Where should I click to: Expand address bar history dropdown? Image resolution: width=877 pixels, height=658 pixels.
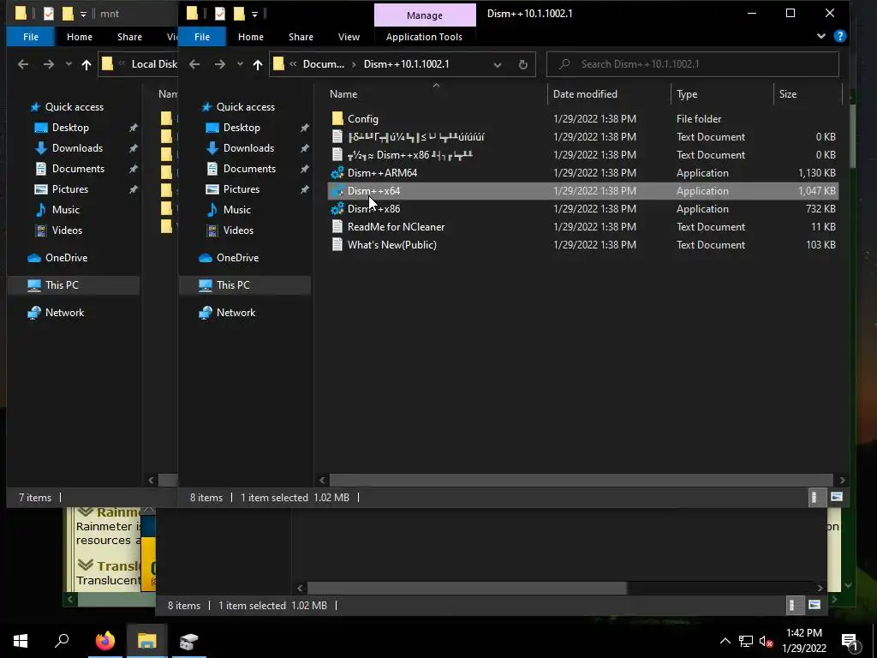[x=498, y=64]
